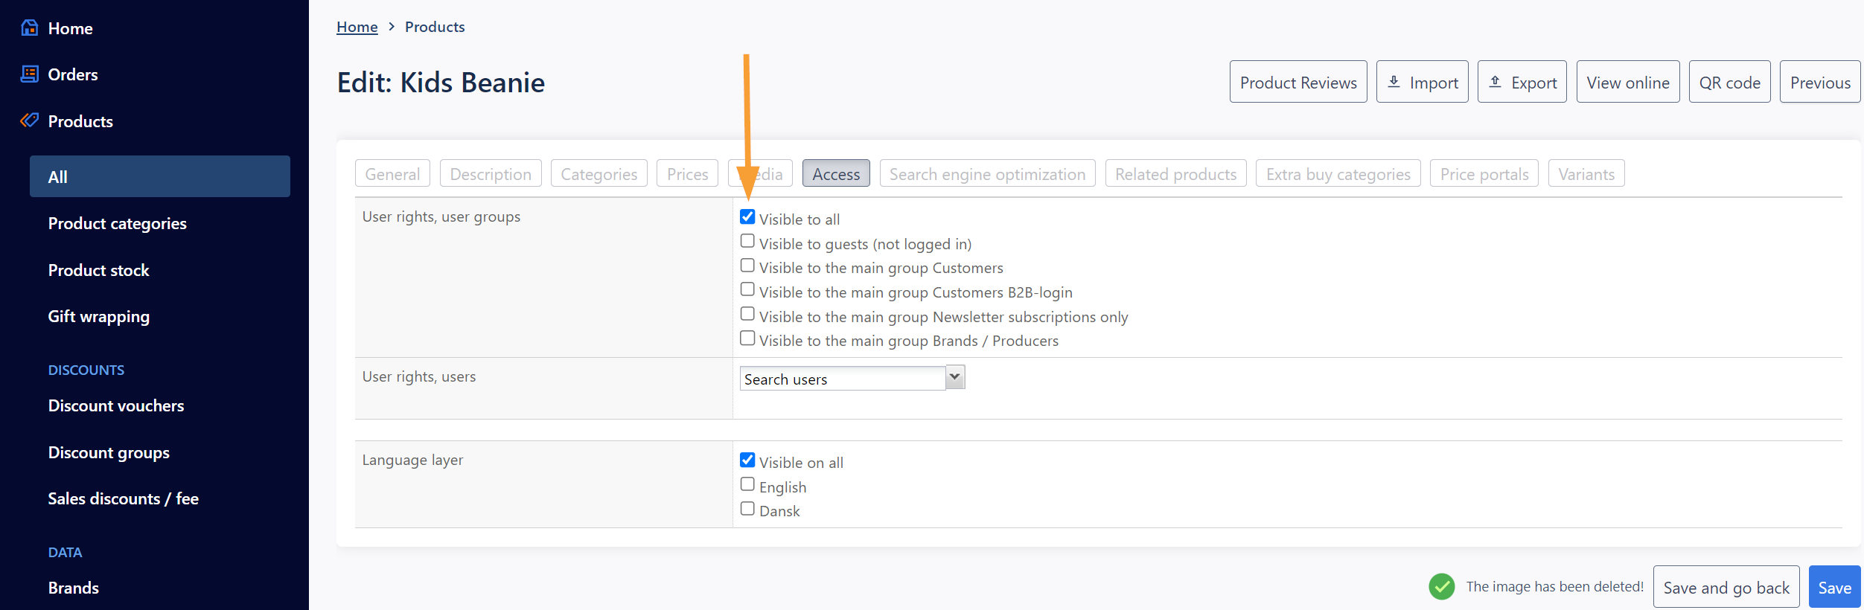Screen dimensions: 1864x610
Task: Select All under Products menu
Action: [x=160, y=176]
